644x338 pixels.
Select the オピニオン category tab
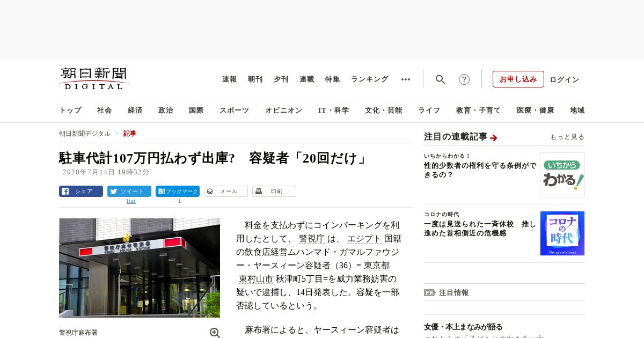283,111
